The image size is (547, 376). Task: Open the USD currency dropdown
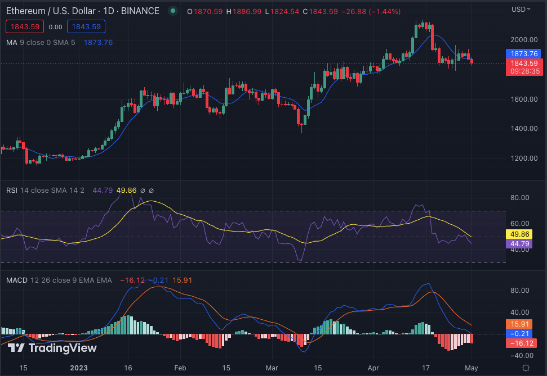[521, 10]
